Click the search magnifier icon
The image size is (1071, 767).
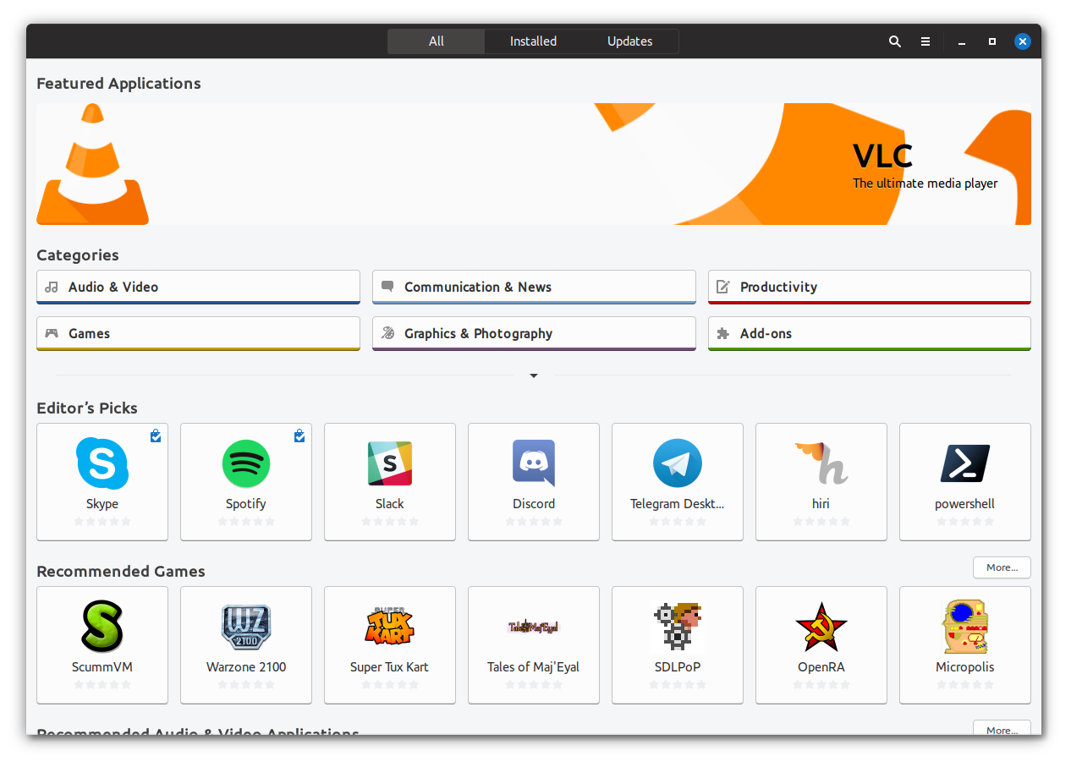[895, 41]
